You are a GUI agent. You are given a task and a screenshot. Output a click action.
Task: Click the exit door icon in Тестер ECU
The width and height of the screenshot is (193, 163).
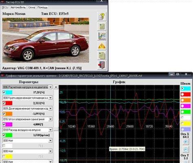[x=102, y=65]
